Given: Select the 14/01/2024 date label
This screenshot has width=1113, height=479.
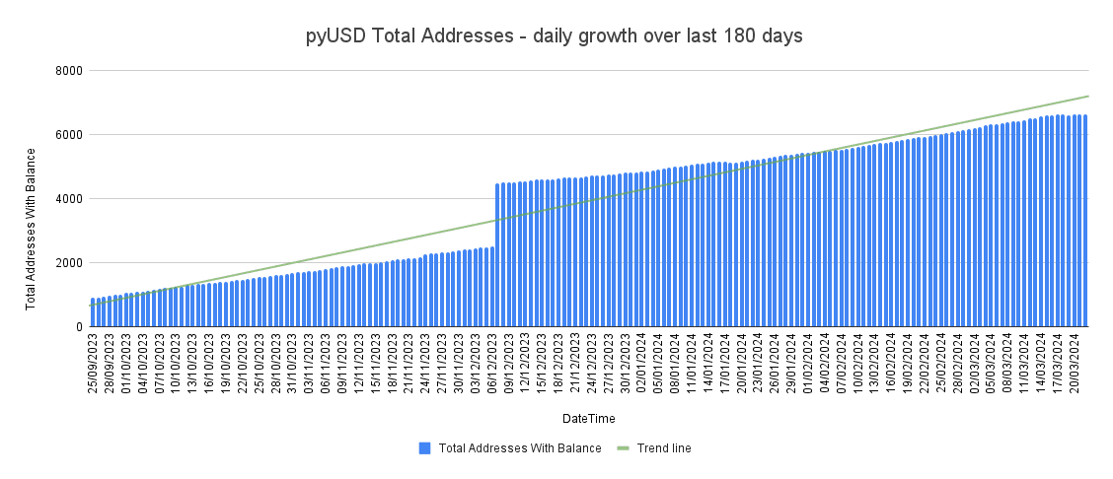Looking at the screenshot, I should click(x=708, y=367).
